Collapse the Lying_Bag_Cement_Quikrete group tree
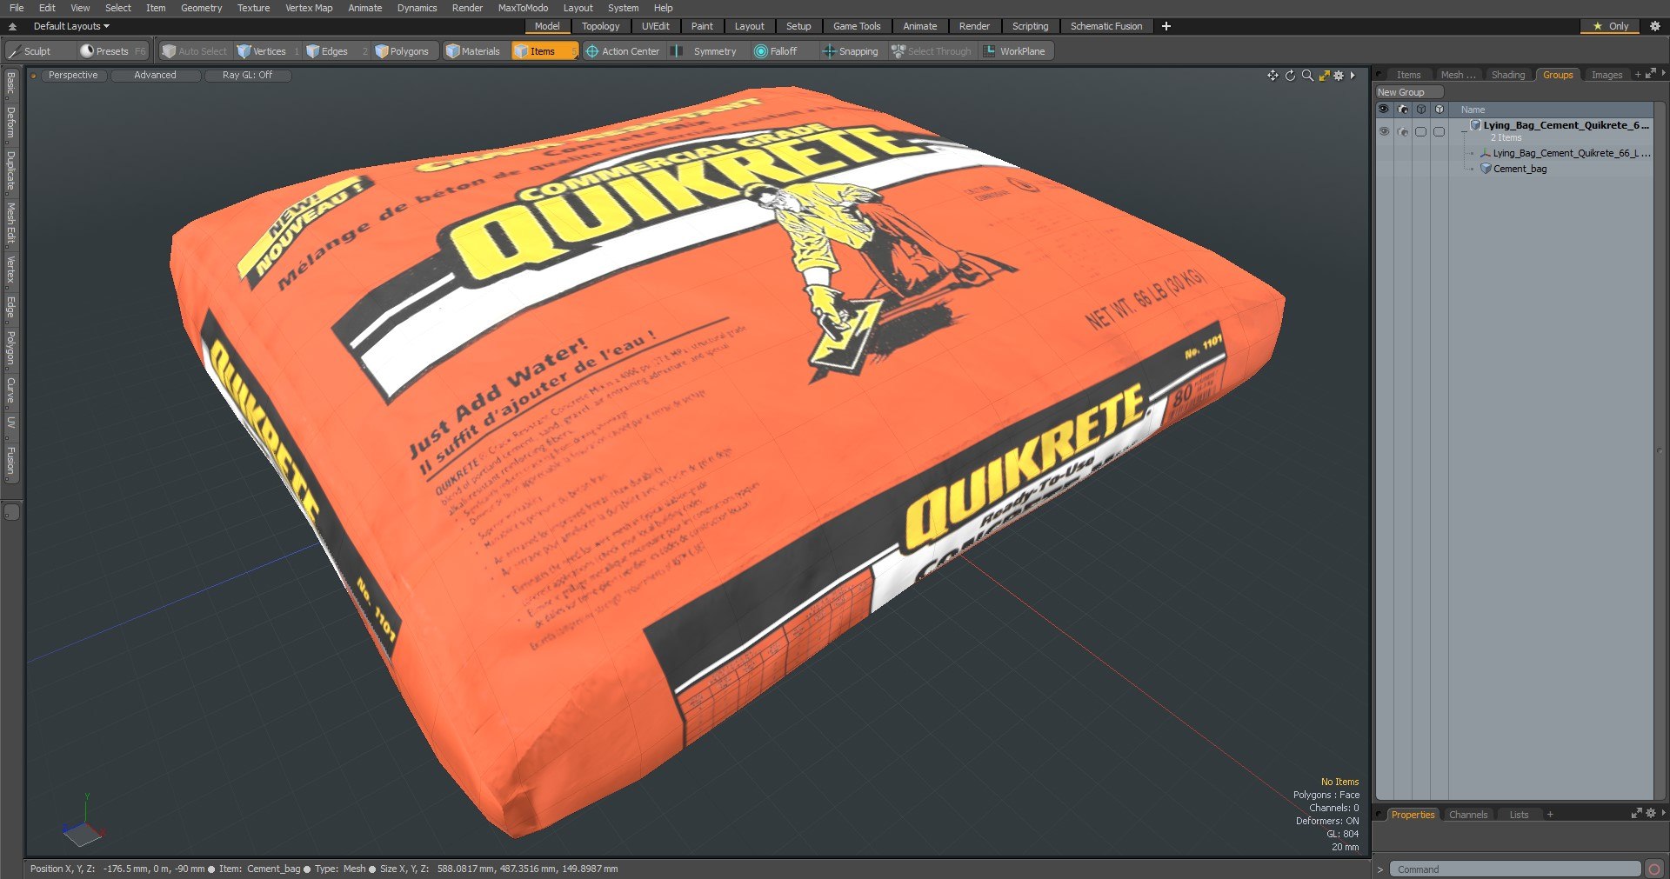The width and height of the screenshot is (1670, 879). pyautogui.click(x=1465, y=130)
